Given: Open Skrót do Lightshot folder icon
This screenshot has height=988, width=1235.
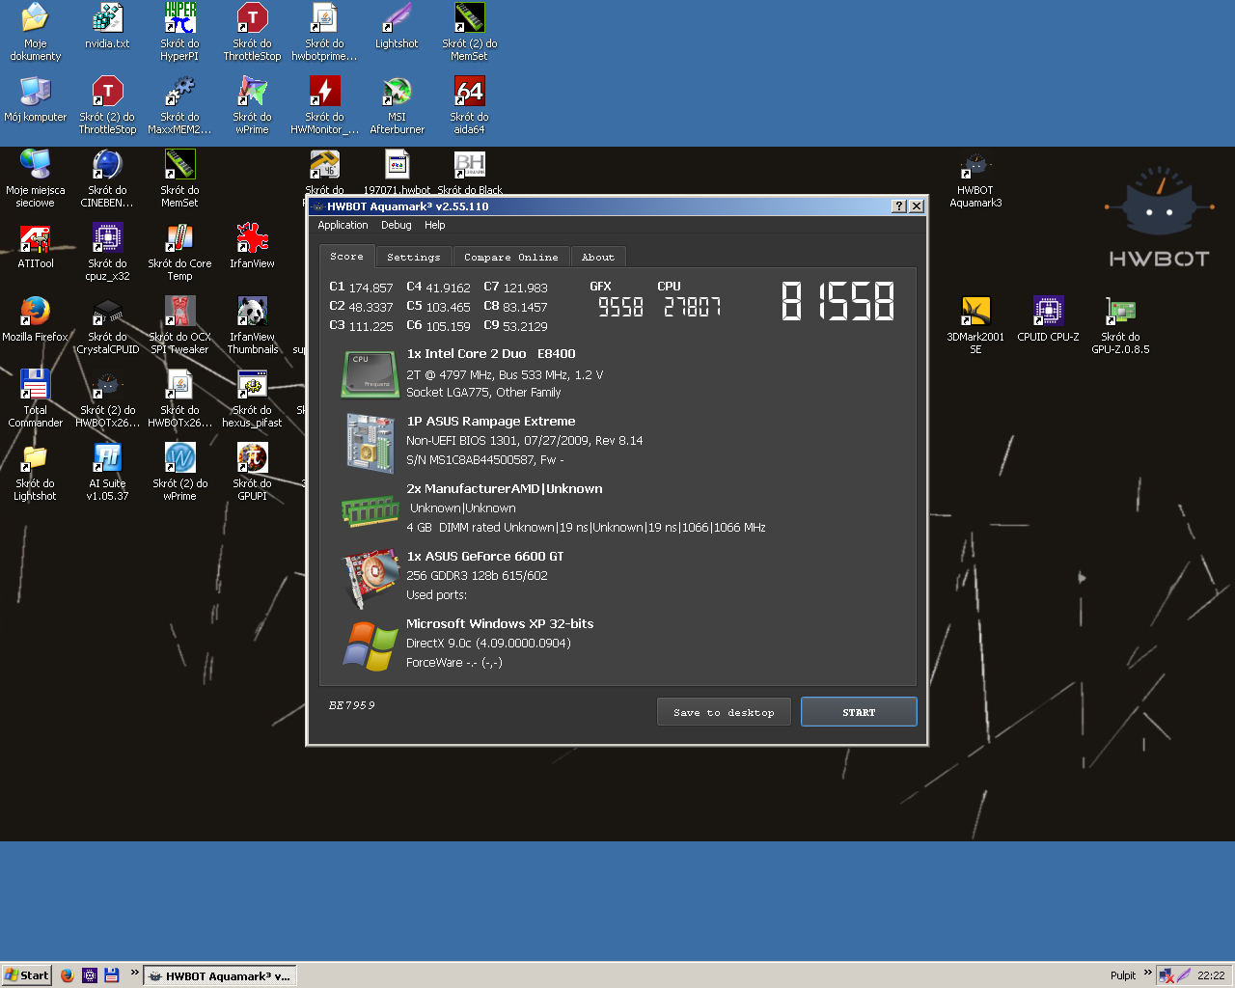Looking at the screenshot, I should click(x=36, y=472).
